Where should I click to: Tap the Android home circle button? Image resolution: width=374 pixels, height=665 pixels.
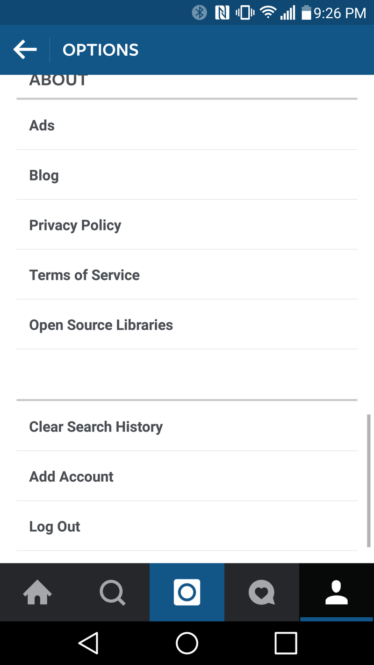pos(187,643)
